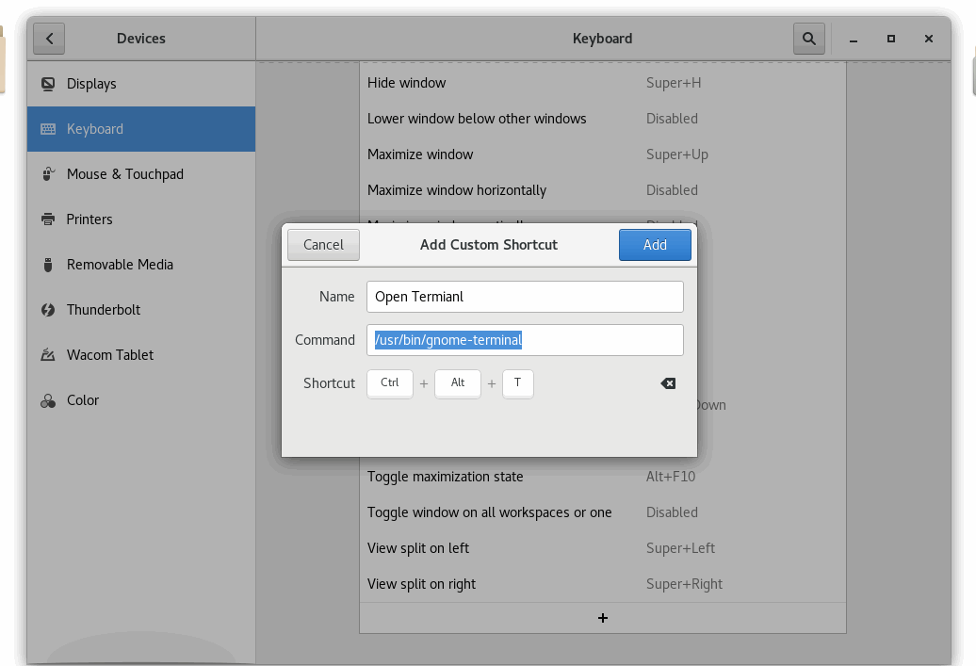Click the Name text field
This screenshot has width=976, height=666.
pyautogui.click(x=525, y=297)
